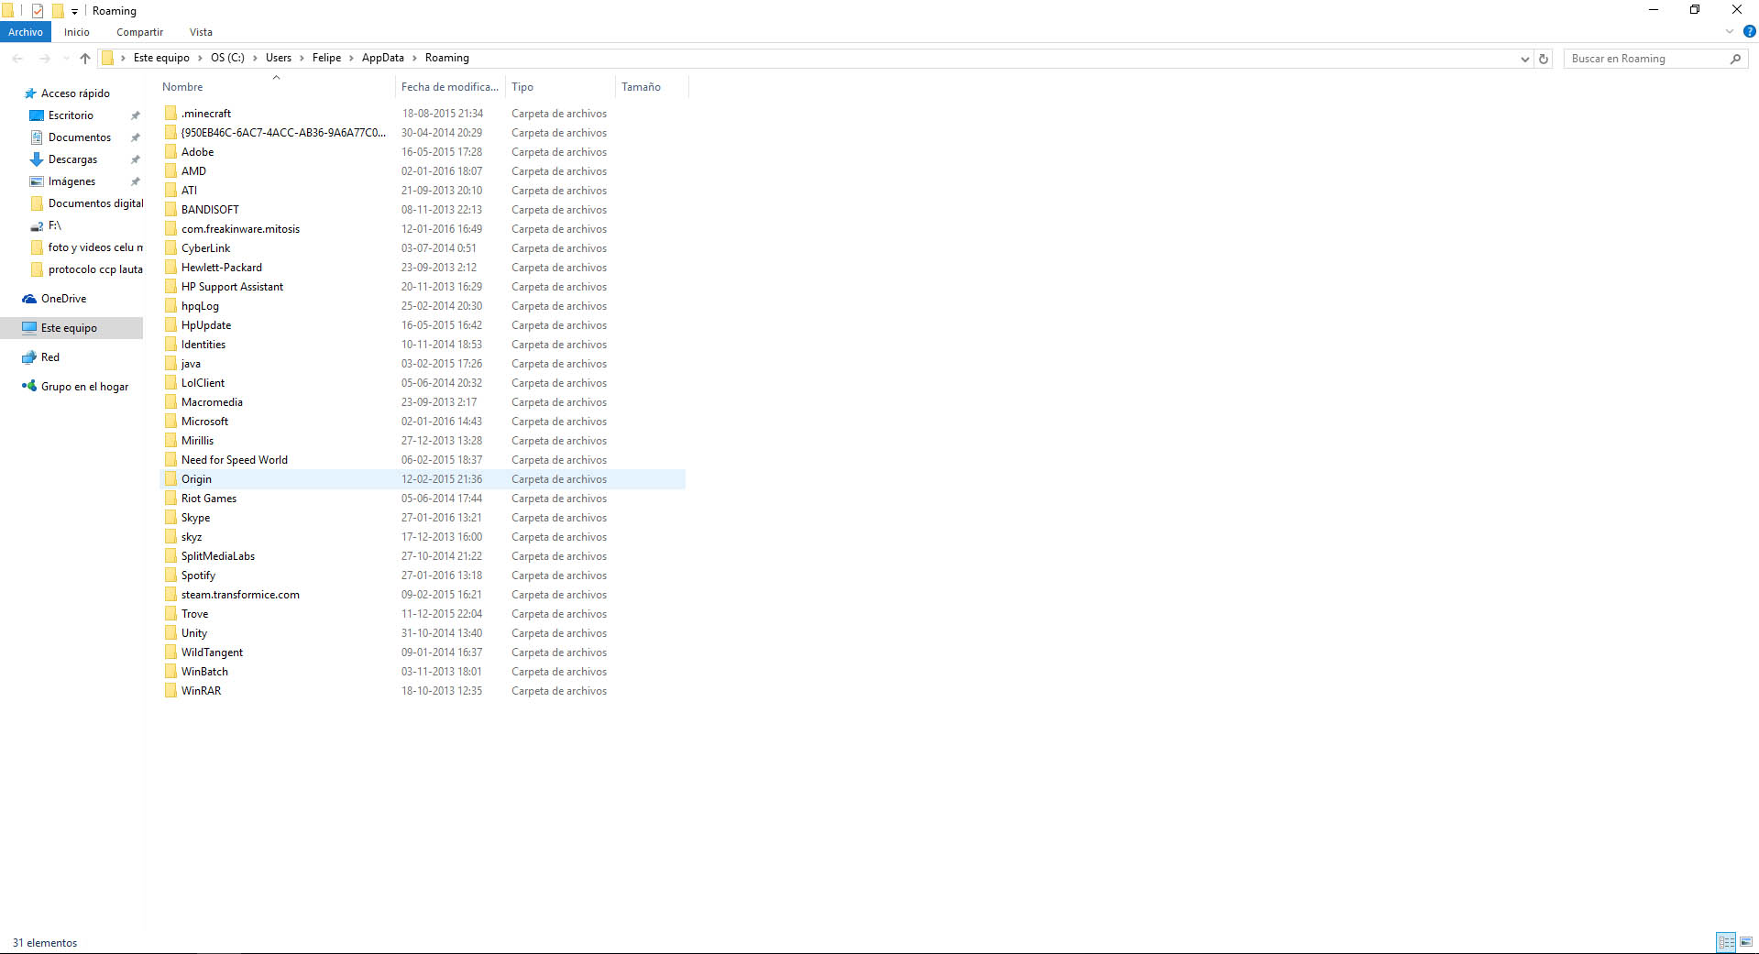Select the Microsoft folder icon
This screenshot has height=954, width=1759.
pyautogui.click(x=170, y=422)
